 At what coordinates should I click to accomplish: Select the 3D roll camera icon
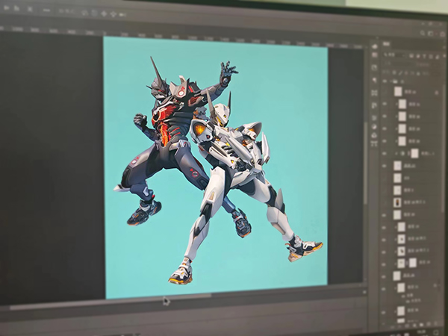pyautogui.click(x=94, y=13)
